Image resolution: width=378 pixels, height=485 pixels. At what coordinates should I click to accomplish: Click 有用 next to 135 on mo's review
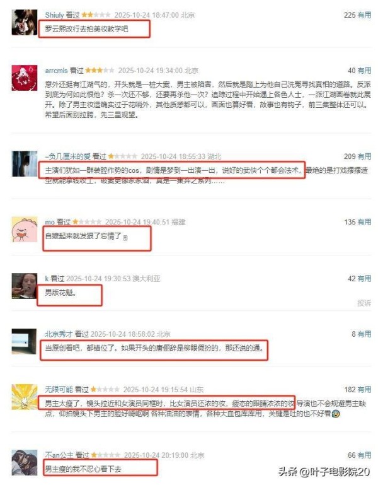364,222
